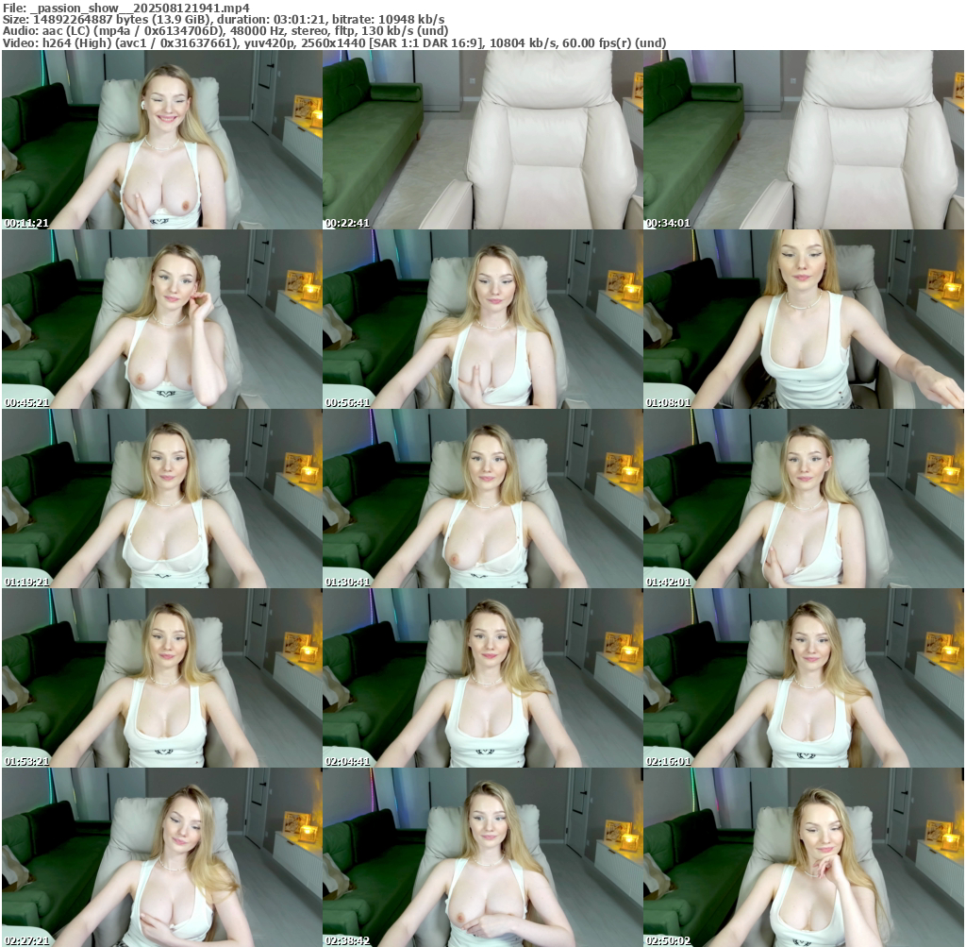Open the frame at 00:56:41

pos(483,319)
